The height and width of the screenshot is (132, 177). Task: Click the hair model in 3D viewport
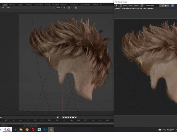71,49
